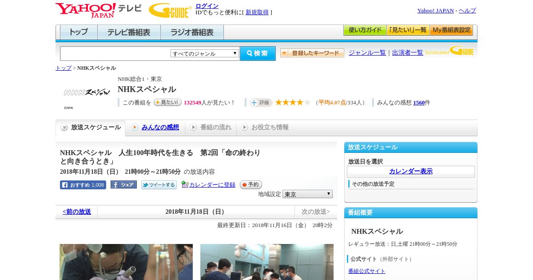Click the 132549人が見たい count text

pos(209,103)
